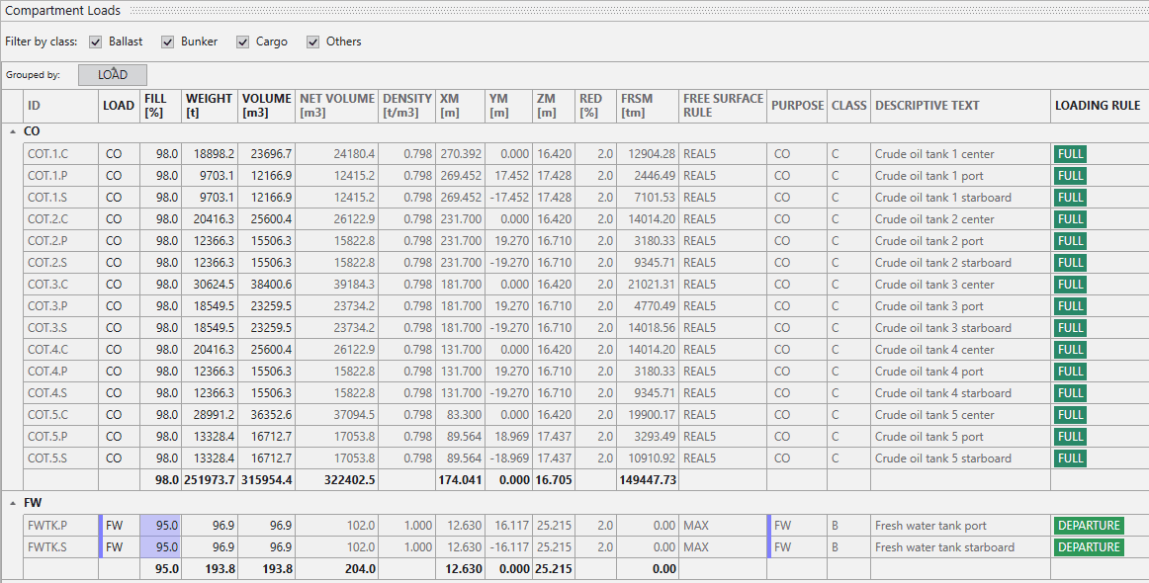Image resolution: width=1149 pixels, height=583 pixels.
Task: Sort by the LOAD column header
Action: [119, 106]
